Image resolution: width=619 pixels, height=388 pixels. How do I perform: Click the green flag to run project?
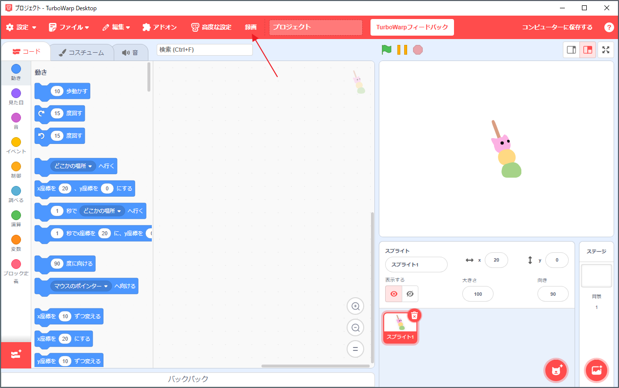tap(387, 49)
